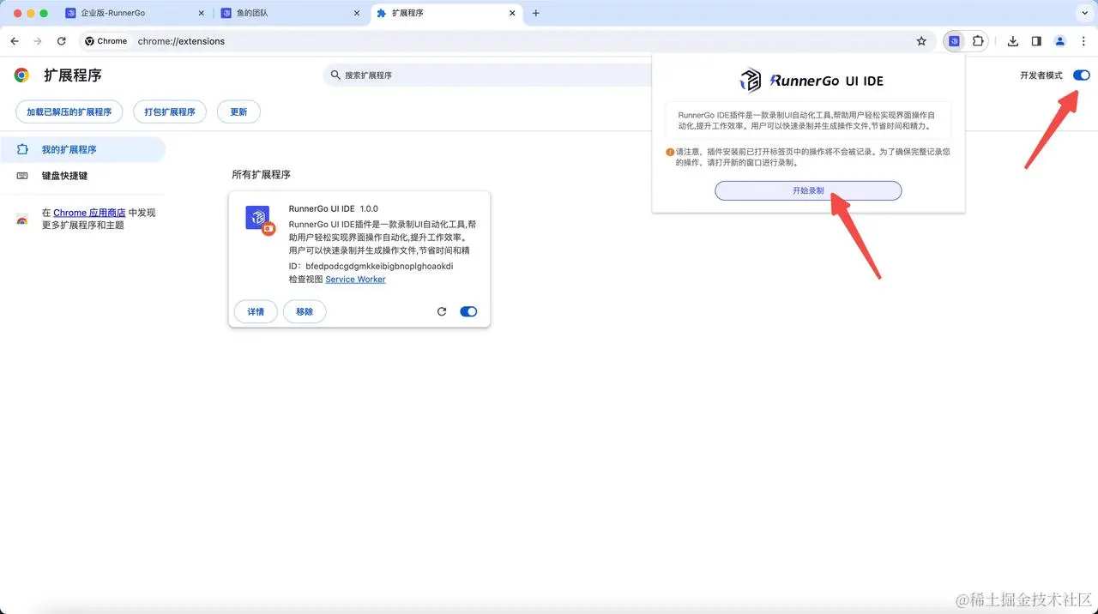Close the 鱼的团队 tab
The height and width of the screenshot is (614, 1098).
point(357,14)
